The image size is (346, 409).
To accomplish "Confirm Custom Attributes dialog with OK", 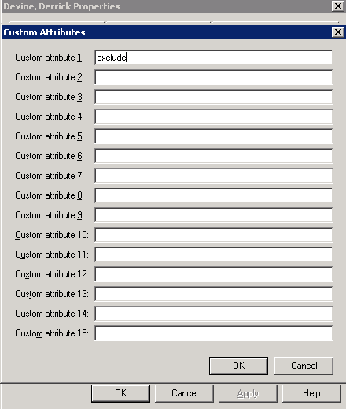I will 238,366.
